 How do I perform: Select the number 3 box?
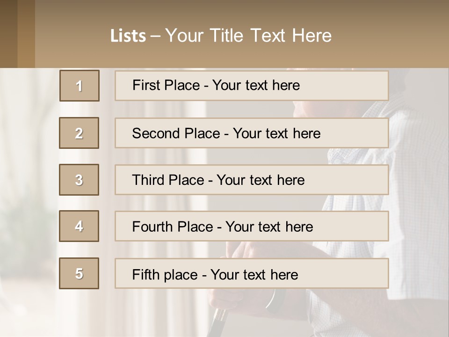tap(79, 180)
